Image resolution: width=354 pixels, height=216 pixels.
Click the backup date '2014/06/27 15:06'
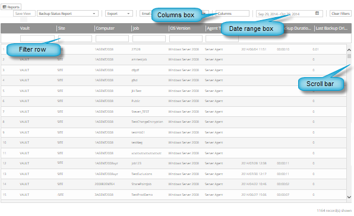[x=254, y=195]
